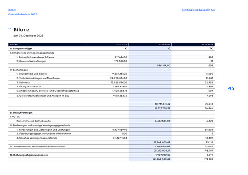Click the 'Bilanz' header text at top left
248x175 pixels.
pos(12,10)
